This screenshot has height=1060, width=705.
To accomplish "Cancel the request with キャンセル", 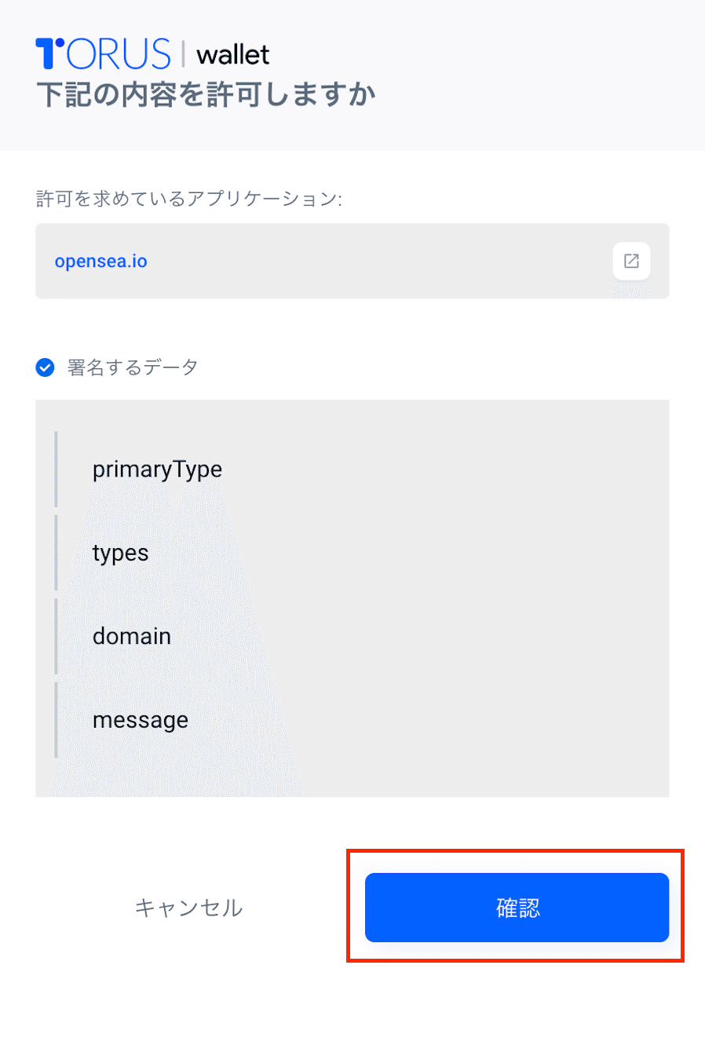I will [x=188, y=908].
